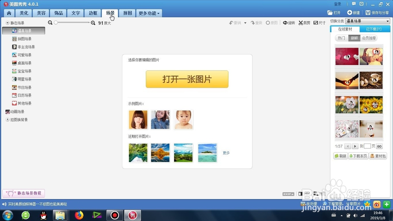This screenshot has height=221, width=393.
Task: Open the recent forest river photo
Action: [x=138, y=153]
